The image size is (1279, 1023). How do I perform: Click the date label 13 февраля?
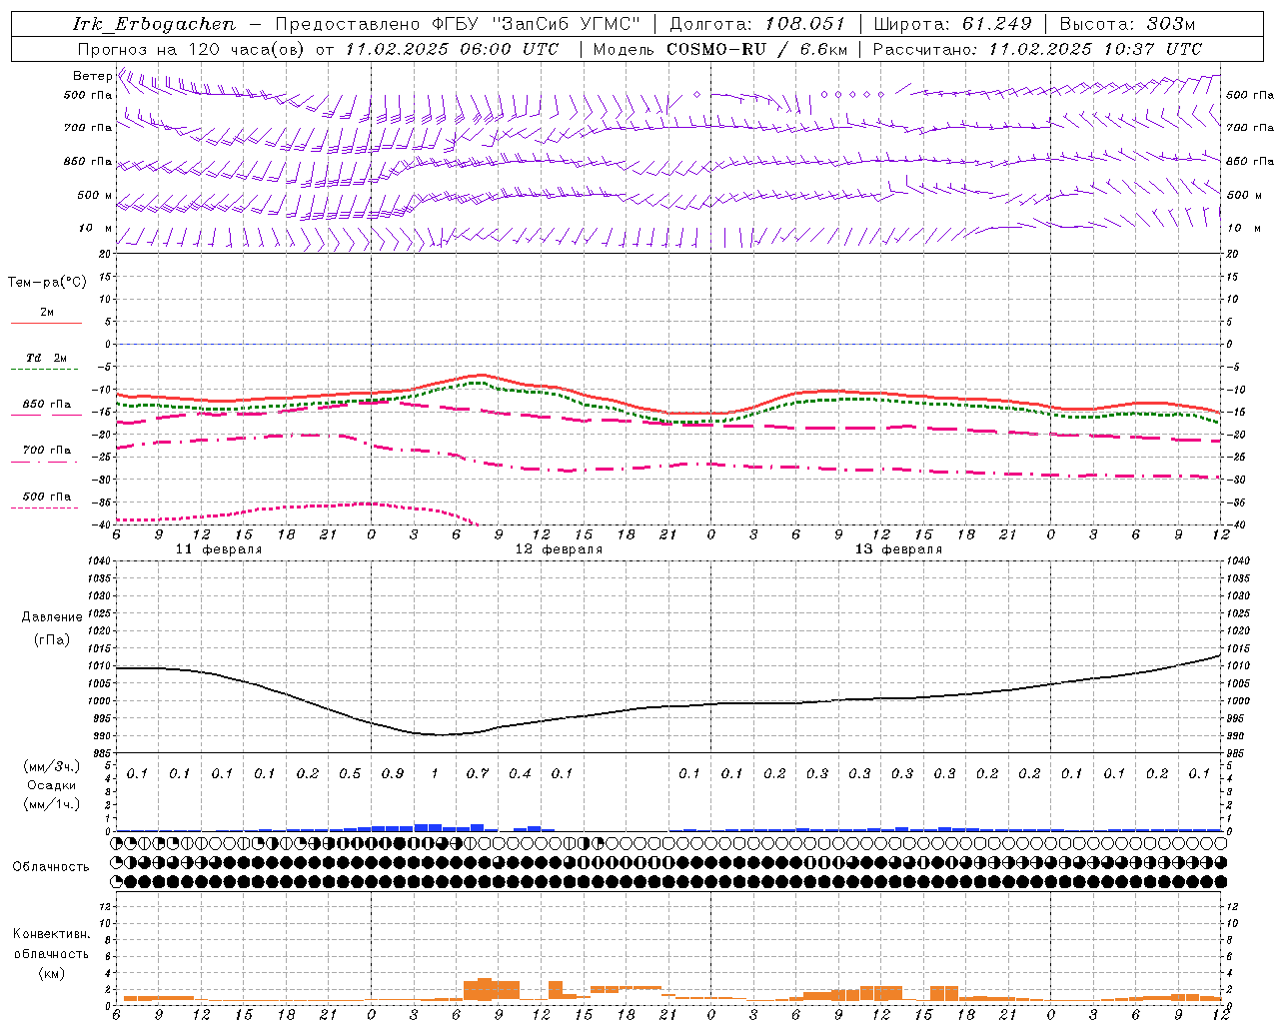tap(898, 549)
